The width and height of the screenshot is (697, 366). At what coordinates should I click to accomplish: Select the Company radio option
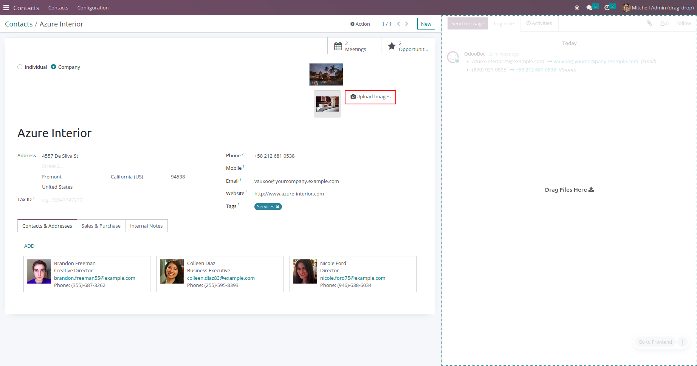pos(54,67)
